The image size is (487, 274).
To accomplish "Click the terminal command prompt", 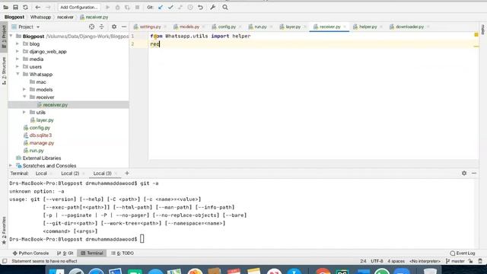I will pos(142,239).
